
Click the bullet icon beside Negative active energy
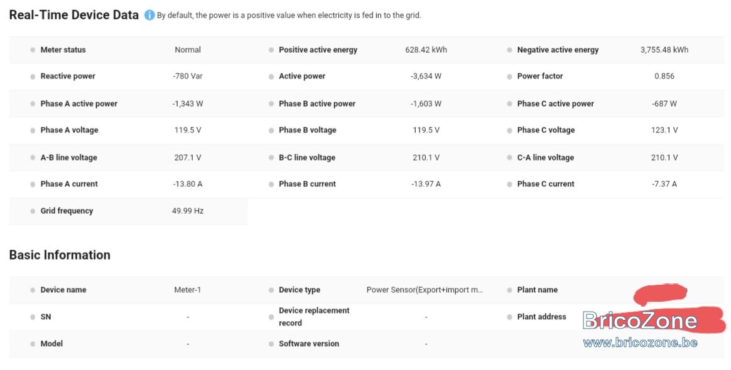[x=509, y=50]
